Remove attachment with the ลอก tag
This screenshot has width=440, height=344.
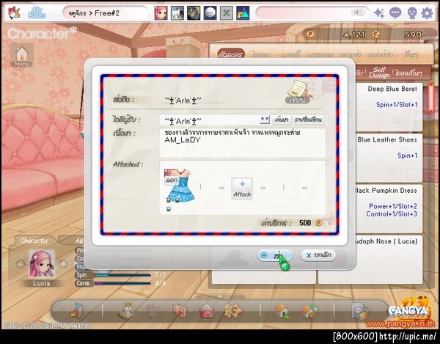click(x=171, y=180)
